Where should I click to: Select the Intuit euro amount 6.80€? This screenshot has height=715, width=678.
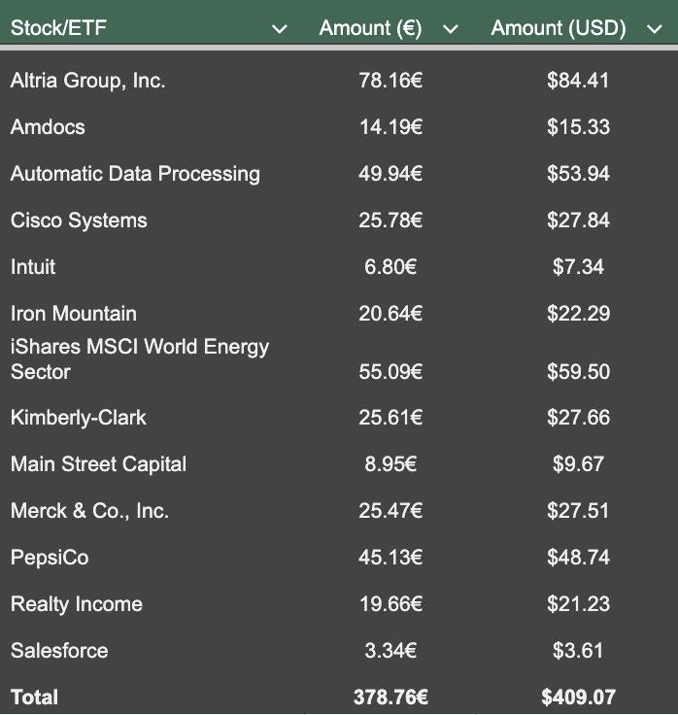click(x=390, y=267)
